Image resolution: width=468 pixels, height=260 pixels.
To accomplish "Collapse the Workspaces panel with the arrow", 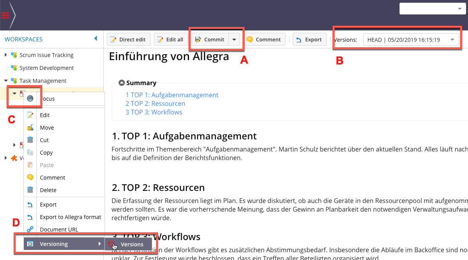I will point(96,39).
